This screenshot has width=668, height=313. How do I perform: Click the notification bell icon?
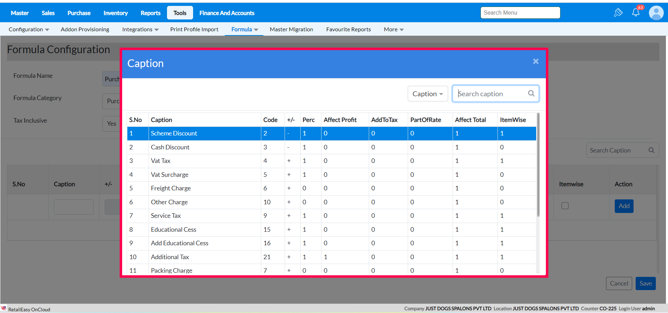coord(636,13)
